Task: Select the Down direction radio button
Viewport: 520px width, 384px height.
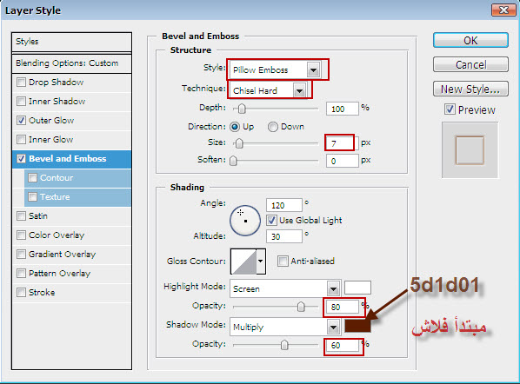Action: 272,127
